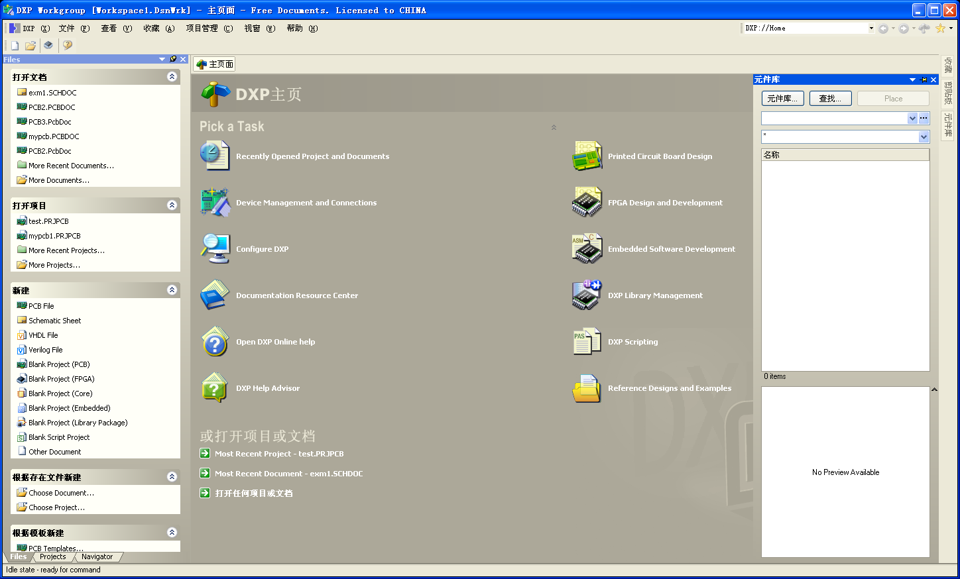
Task: Click the browse button beside library dropdown
Action: click(924, 118)
